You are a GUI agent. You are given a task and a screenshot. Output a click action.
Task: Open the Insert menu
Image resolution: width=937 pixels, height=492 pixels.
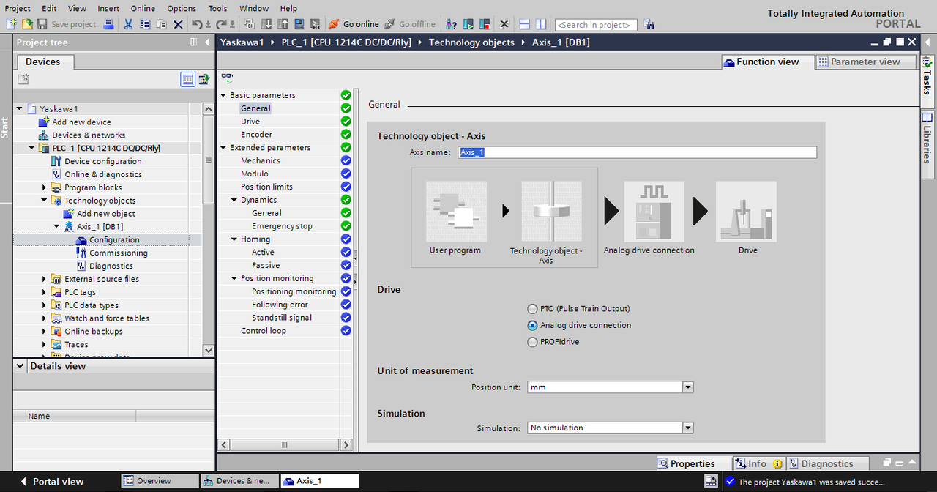coord(108,8)
